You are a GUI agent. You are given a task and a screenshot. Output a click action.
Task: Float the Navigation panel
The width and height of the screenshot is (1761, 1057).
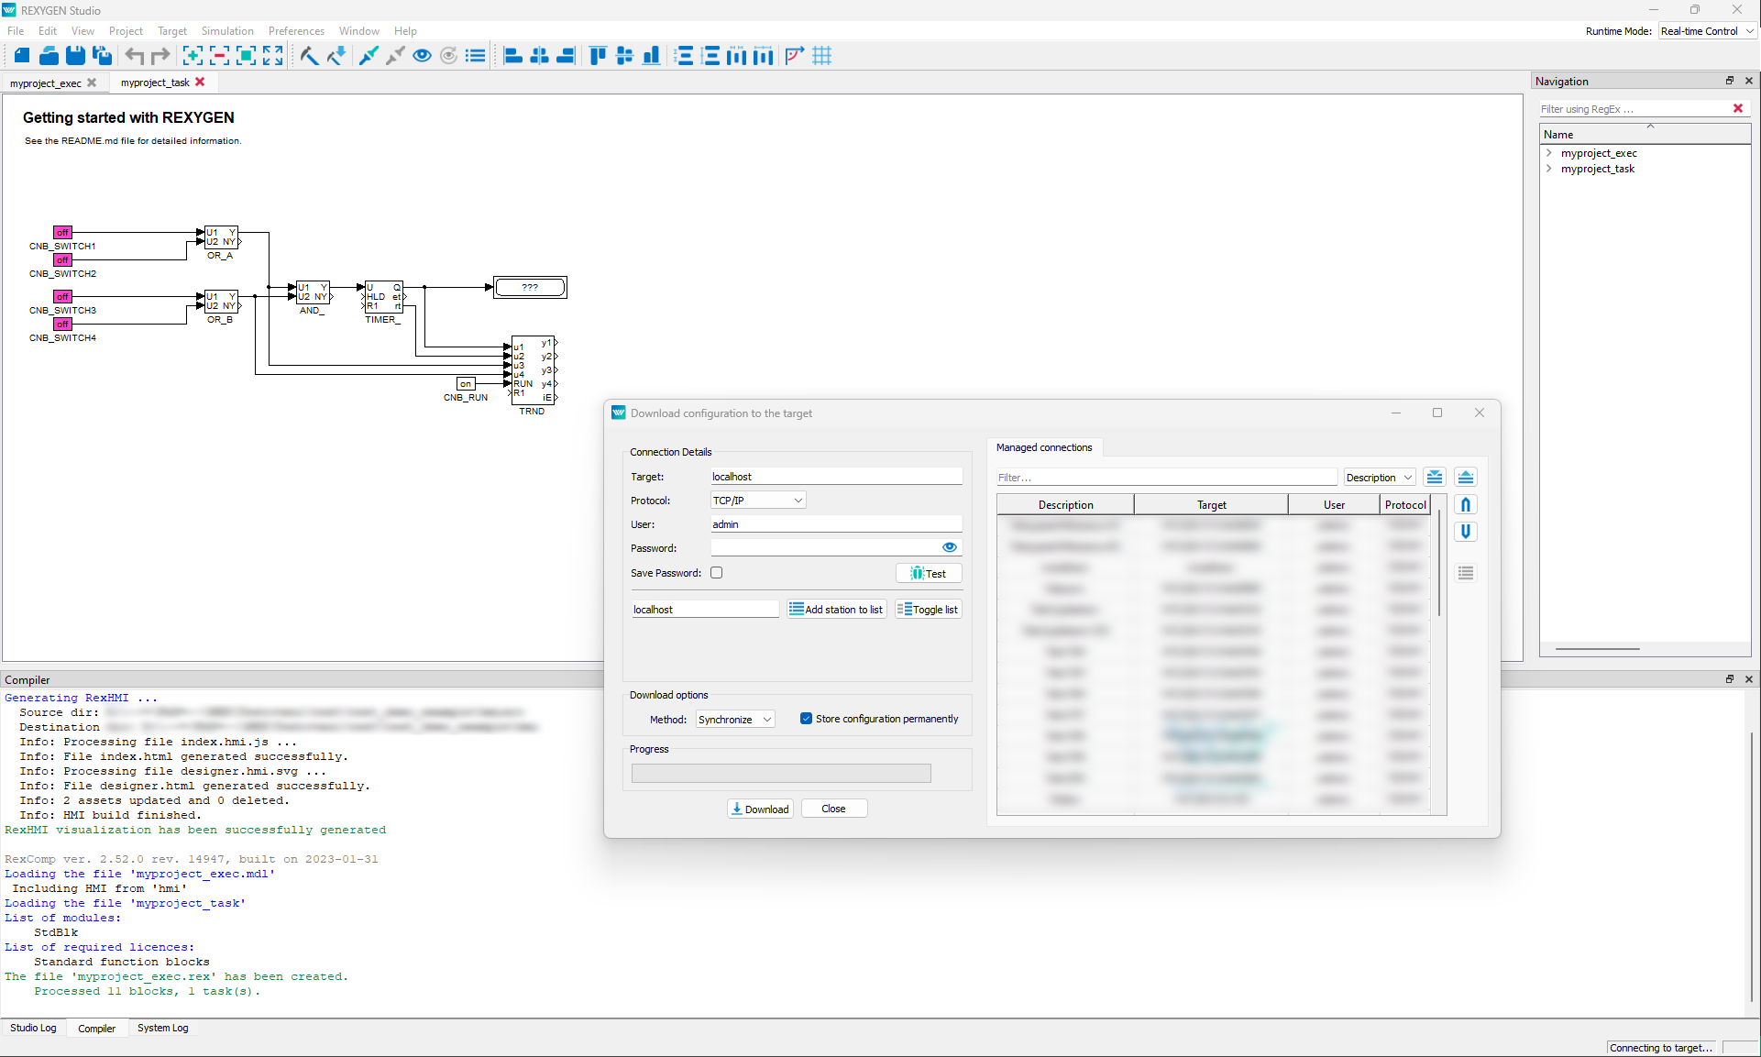click(1730, 81)
